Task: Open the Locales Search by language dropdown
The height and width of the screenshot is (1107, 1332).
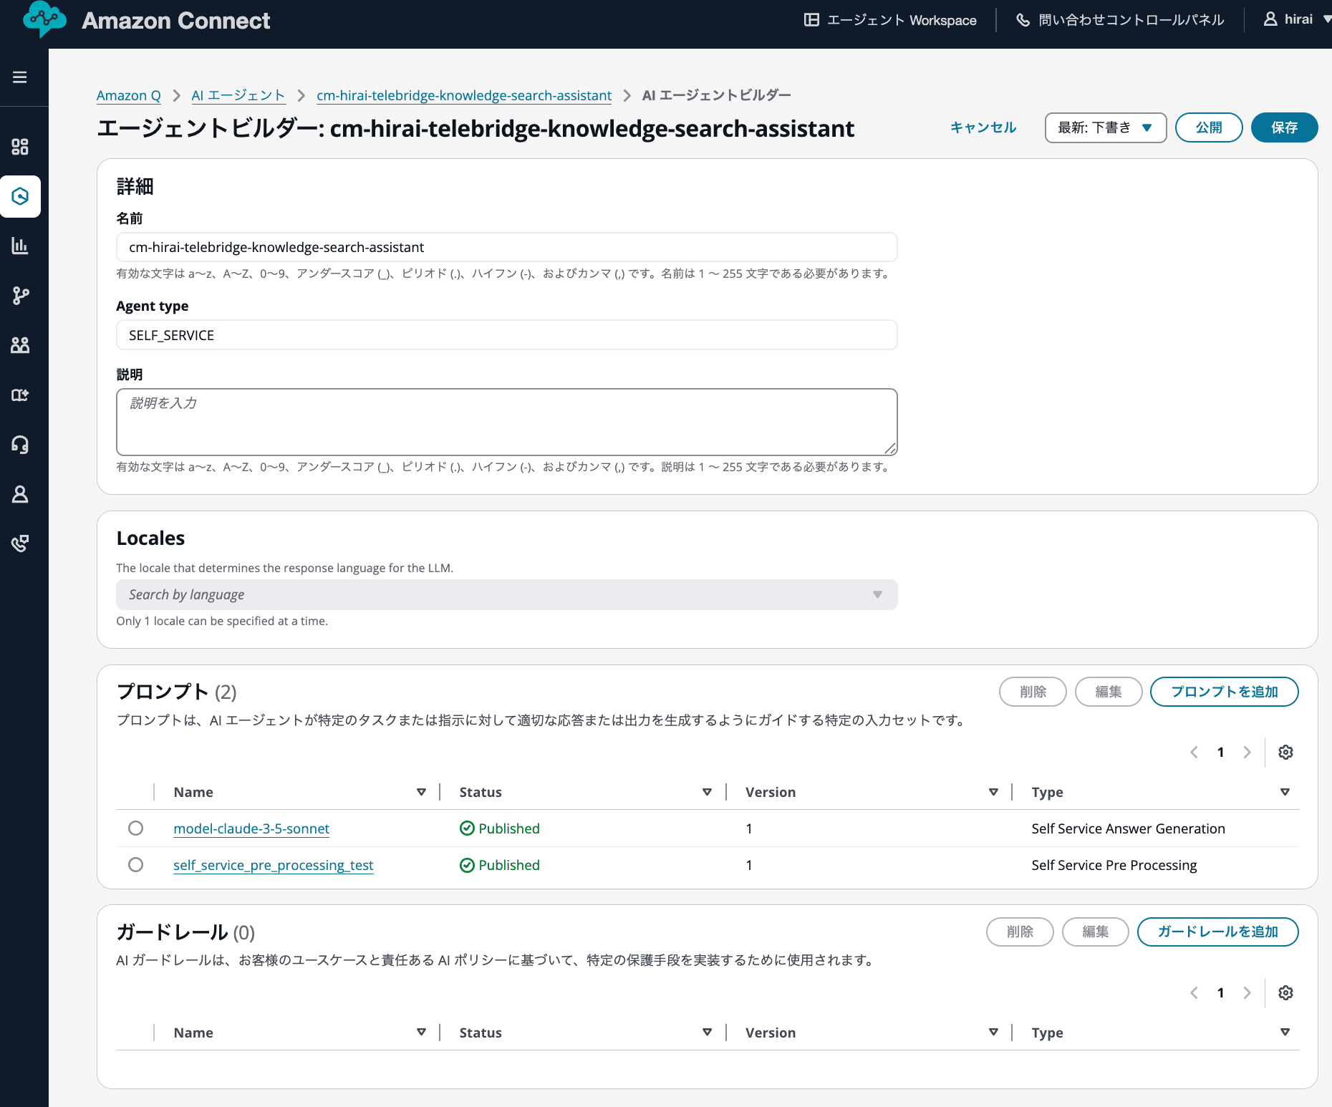Action: coord(506,594)
